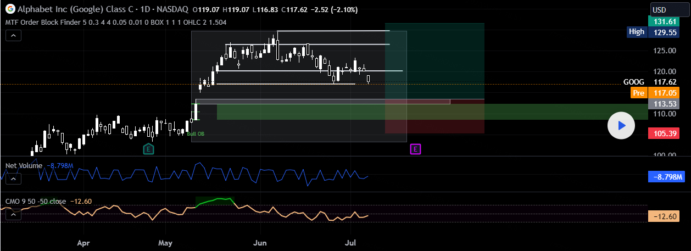
Task: Click the Bull OB label on chart
Action: coord(196,133)
